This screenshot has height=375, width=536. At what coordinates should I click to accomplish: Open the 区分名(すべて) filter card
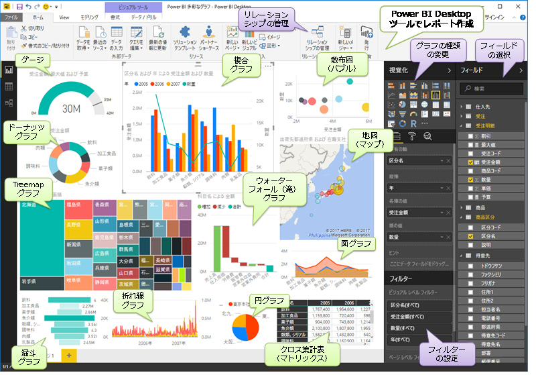pyautogui.click(x=420, y=305)
